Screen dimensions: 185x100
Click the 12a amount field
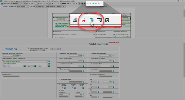point(108,82)
